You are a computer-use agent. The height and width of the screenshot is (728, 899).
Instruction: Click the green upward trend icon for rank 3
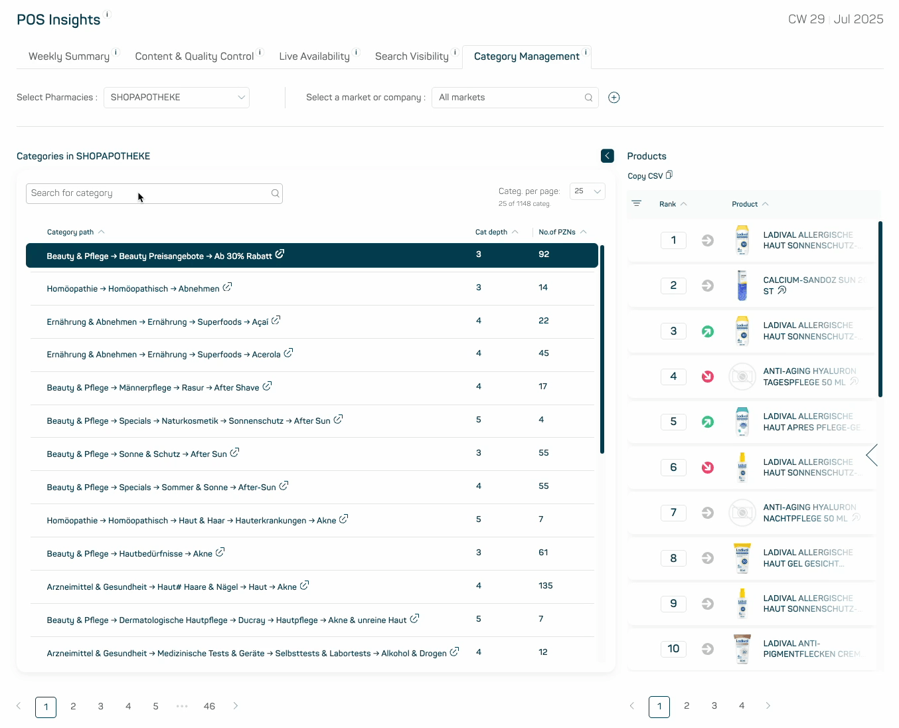[x=708, y=331]
